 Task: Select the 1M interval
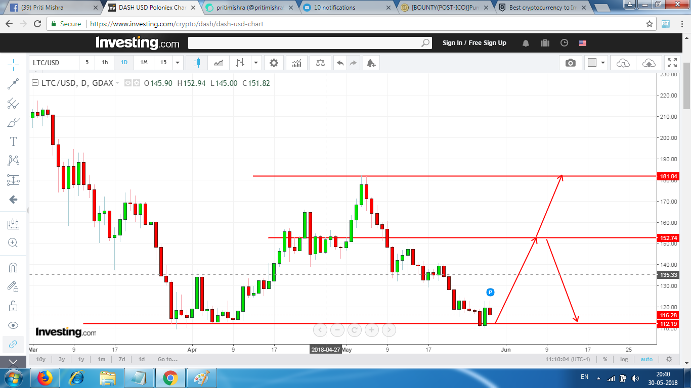click(x=144, y=63)
